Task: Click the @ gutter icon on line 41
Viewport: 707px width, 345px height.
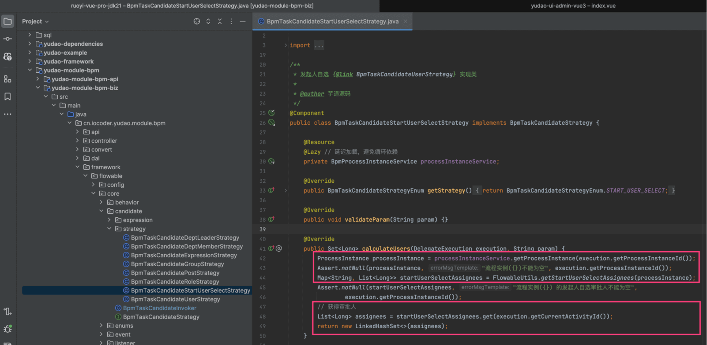Action: (279, 249)
